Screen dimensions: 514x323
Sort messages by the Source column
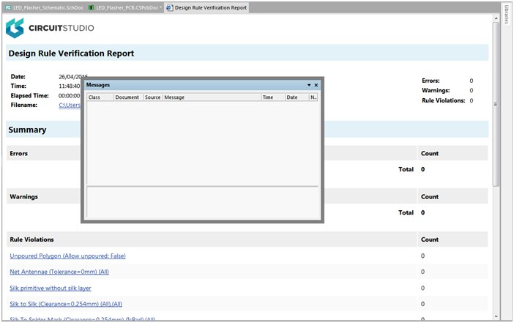pos(152,97)
